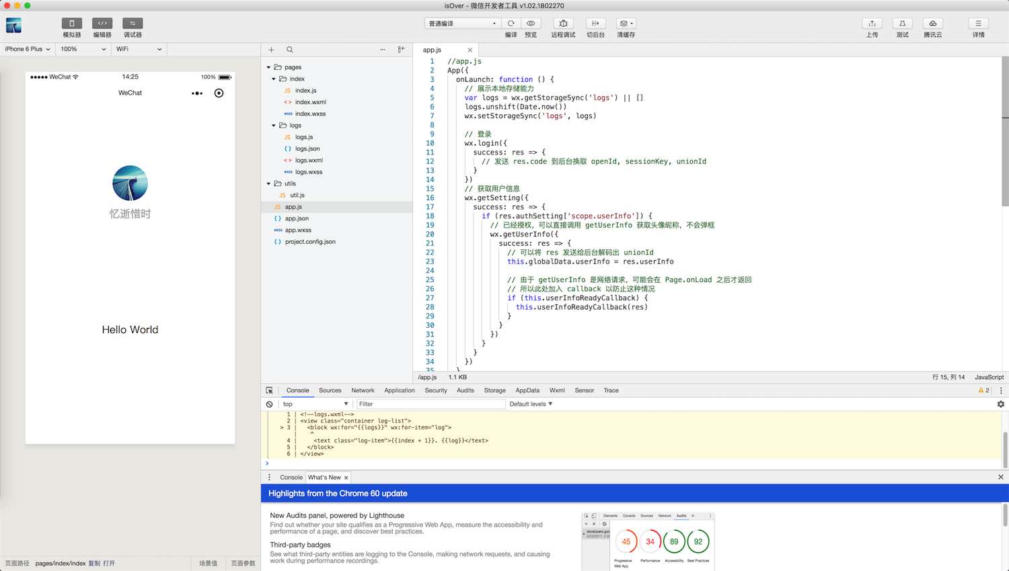Image resolution: width=1009 pixels, height=571 pixels.
Task: Open the iPhone 6 Plus device dropdown
Action: (x=28, y=49)
